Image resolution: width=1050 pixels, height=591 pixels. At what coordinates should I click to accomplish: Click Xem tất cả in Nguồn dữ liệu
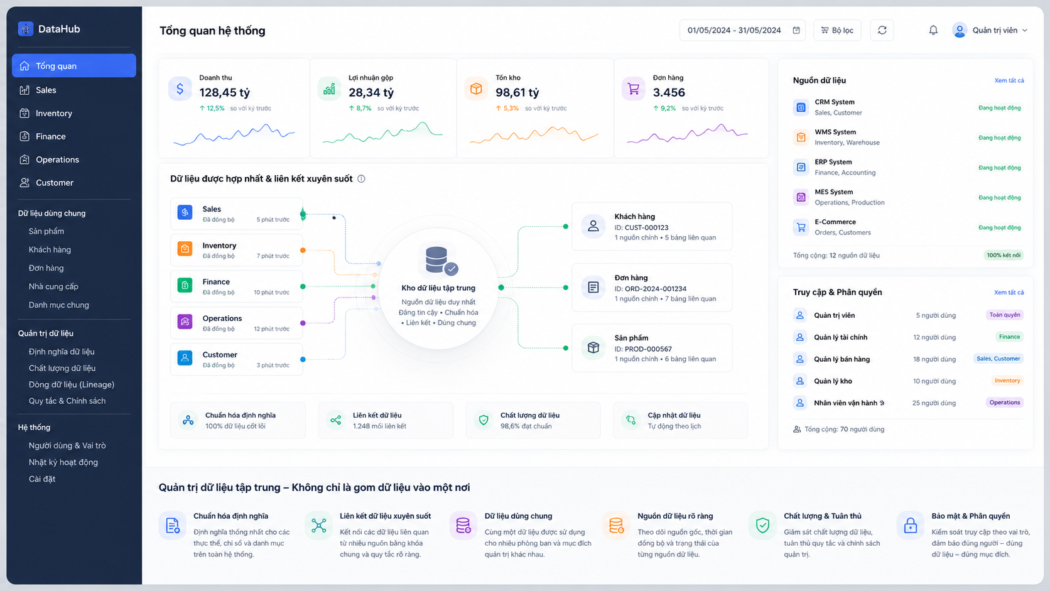pos(1009,80)
